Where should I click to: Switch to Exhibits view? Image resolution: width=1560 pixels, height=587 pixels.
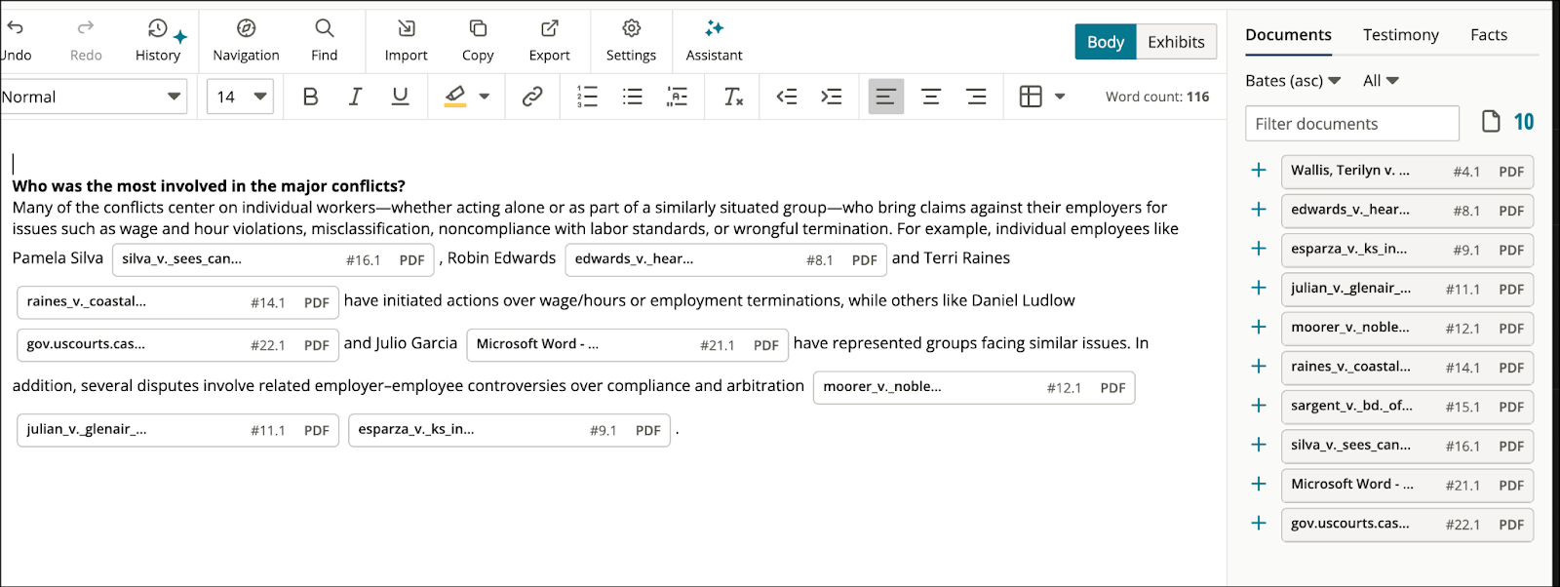(x=1176, y=42)
